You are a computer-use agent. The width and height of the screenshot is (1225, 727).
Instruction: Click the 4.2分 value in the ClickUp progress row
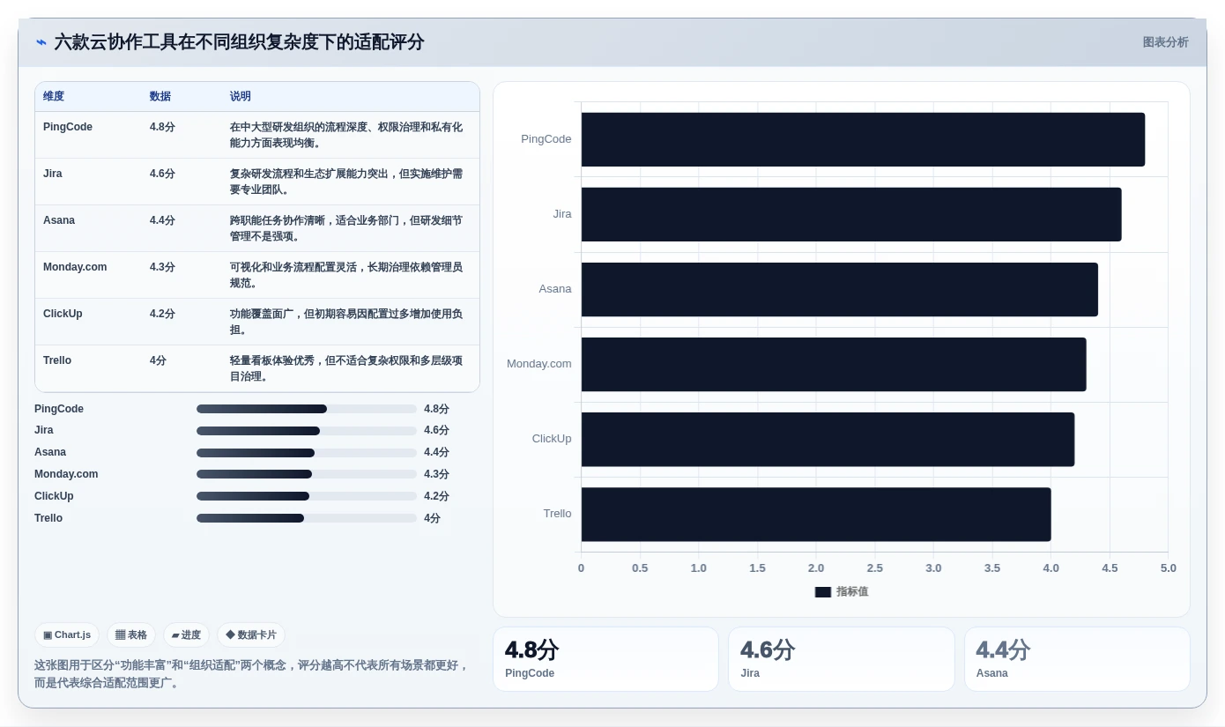click(436, 496)
